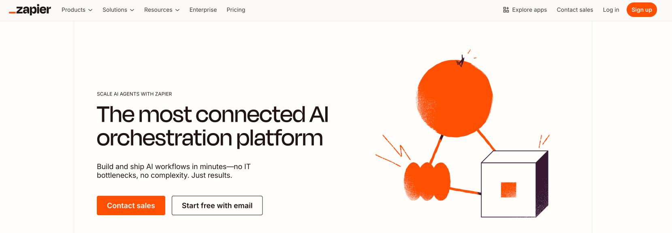Viewport: 672px width, 233px height.
Task: Click Start free with email
Action: (217, 205)
